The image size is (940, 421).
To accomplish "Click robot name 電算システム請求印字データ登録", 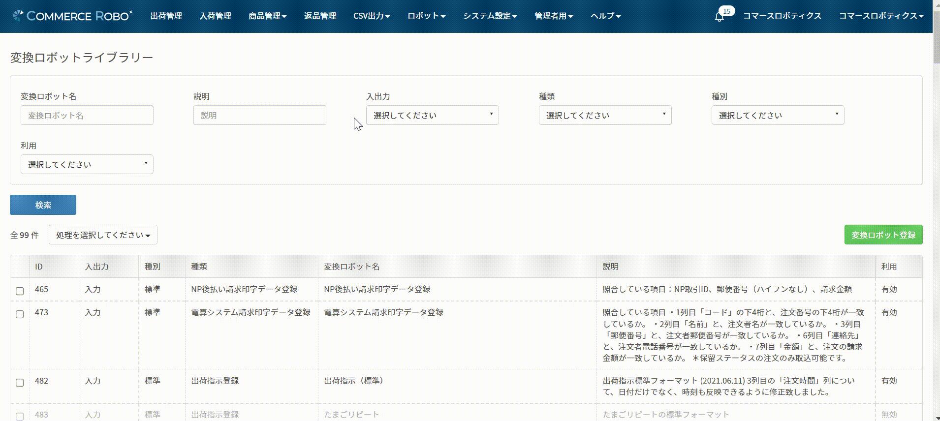I will click(x=383, y=312).
